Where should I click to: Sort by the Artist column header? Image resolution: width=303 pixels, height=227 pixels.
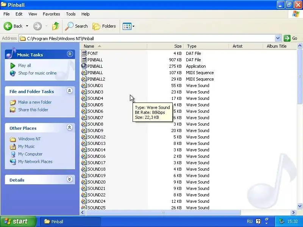[x=246, y=46]
